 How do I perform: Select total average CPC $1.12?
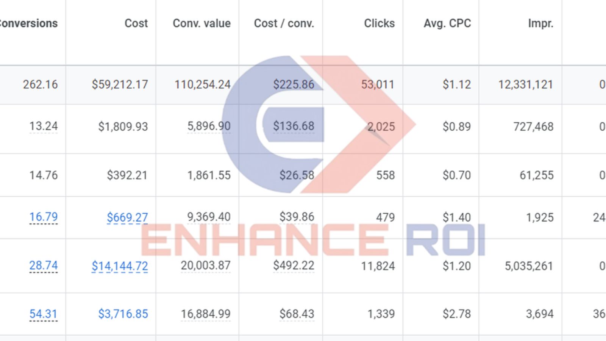pos(457,84)
